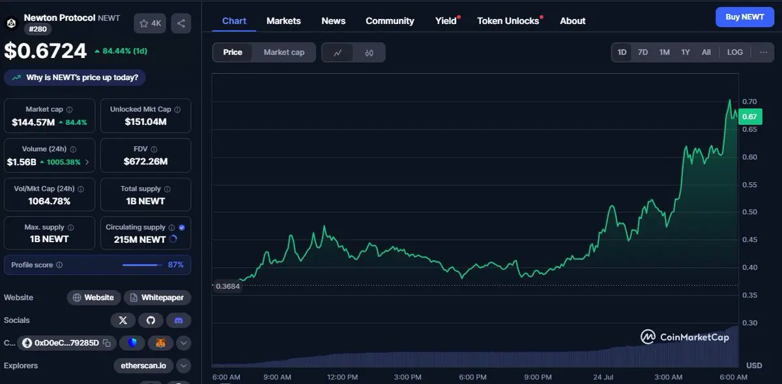Set chart range to 1D
Viewport: 782px width, 384px height.
(x=622, y=52)
